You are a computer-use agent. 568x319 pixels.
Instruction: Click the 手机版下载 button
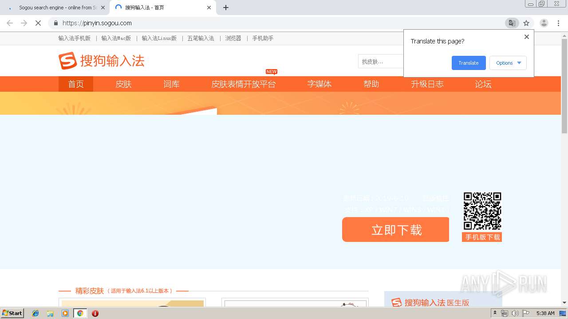[x=482, y=237]
